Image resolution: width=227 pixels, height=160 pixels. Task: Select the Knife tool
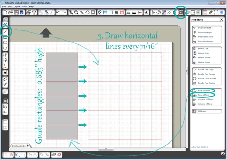(5, 84)
